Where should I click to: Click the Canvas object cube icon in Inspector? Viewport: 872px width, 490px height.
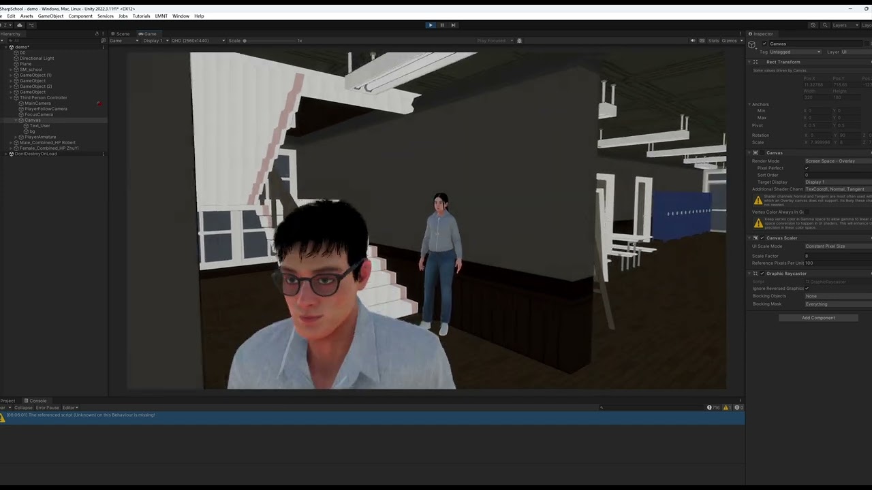click(752, 44)
